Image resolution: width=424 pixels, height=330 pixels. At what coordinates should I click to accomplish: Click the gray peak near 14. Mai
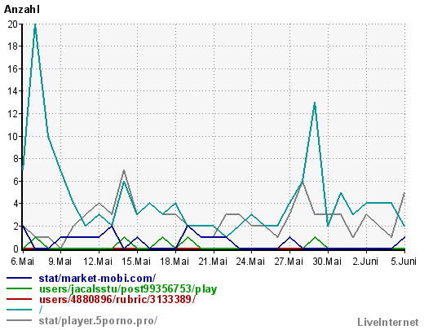click(x=124, y=170)
